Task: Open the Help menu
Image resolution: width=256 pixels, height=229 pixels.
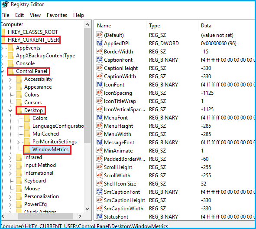Action: pyautogui.click(x=78, y=15)
